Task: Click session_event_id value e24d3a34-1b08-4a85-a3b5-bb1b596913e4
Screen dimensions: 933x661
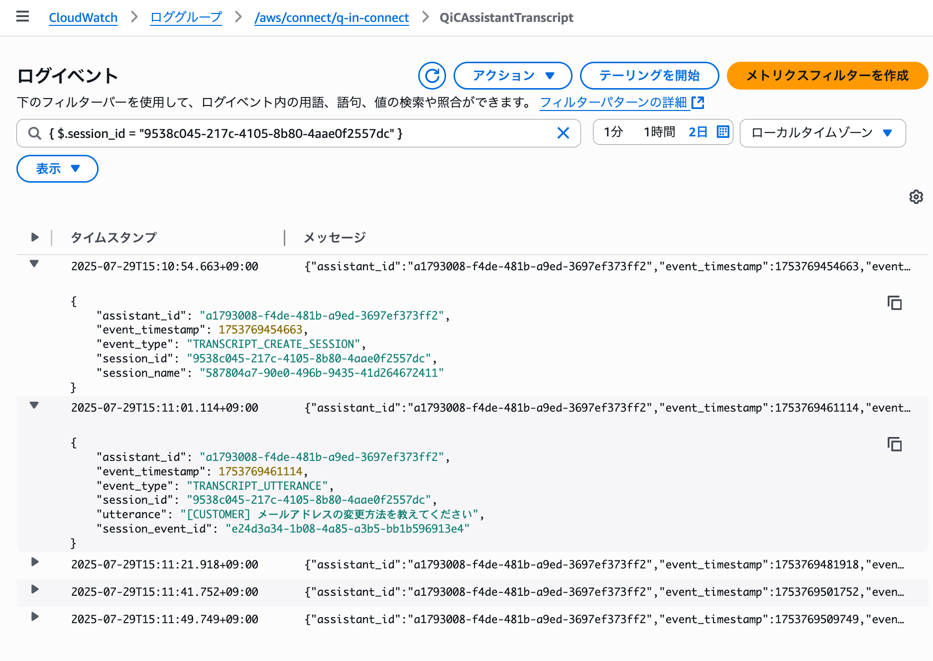Action: point(348,529)
